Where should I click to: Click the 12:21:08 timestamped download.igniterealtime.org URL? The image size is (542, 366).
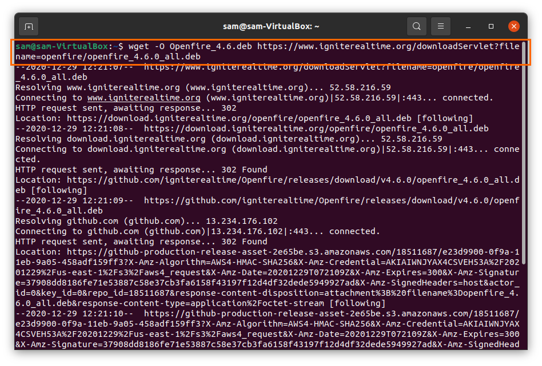(x=316, y=129)
